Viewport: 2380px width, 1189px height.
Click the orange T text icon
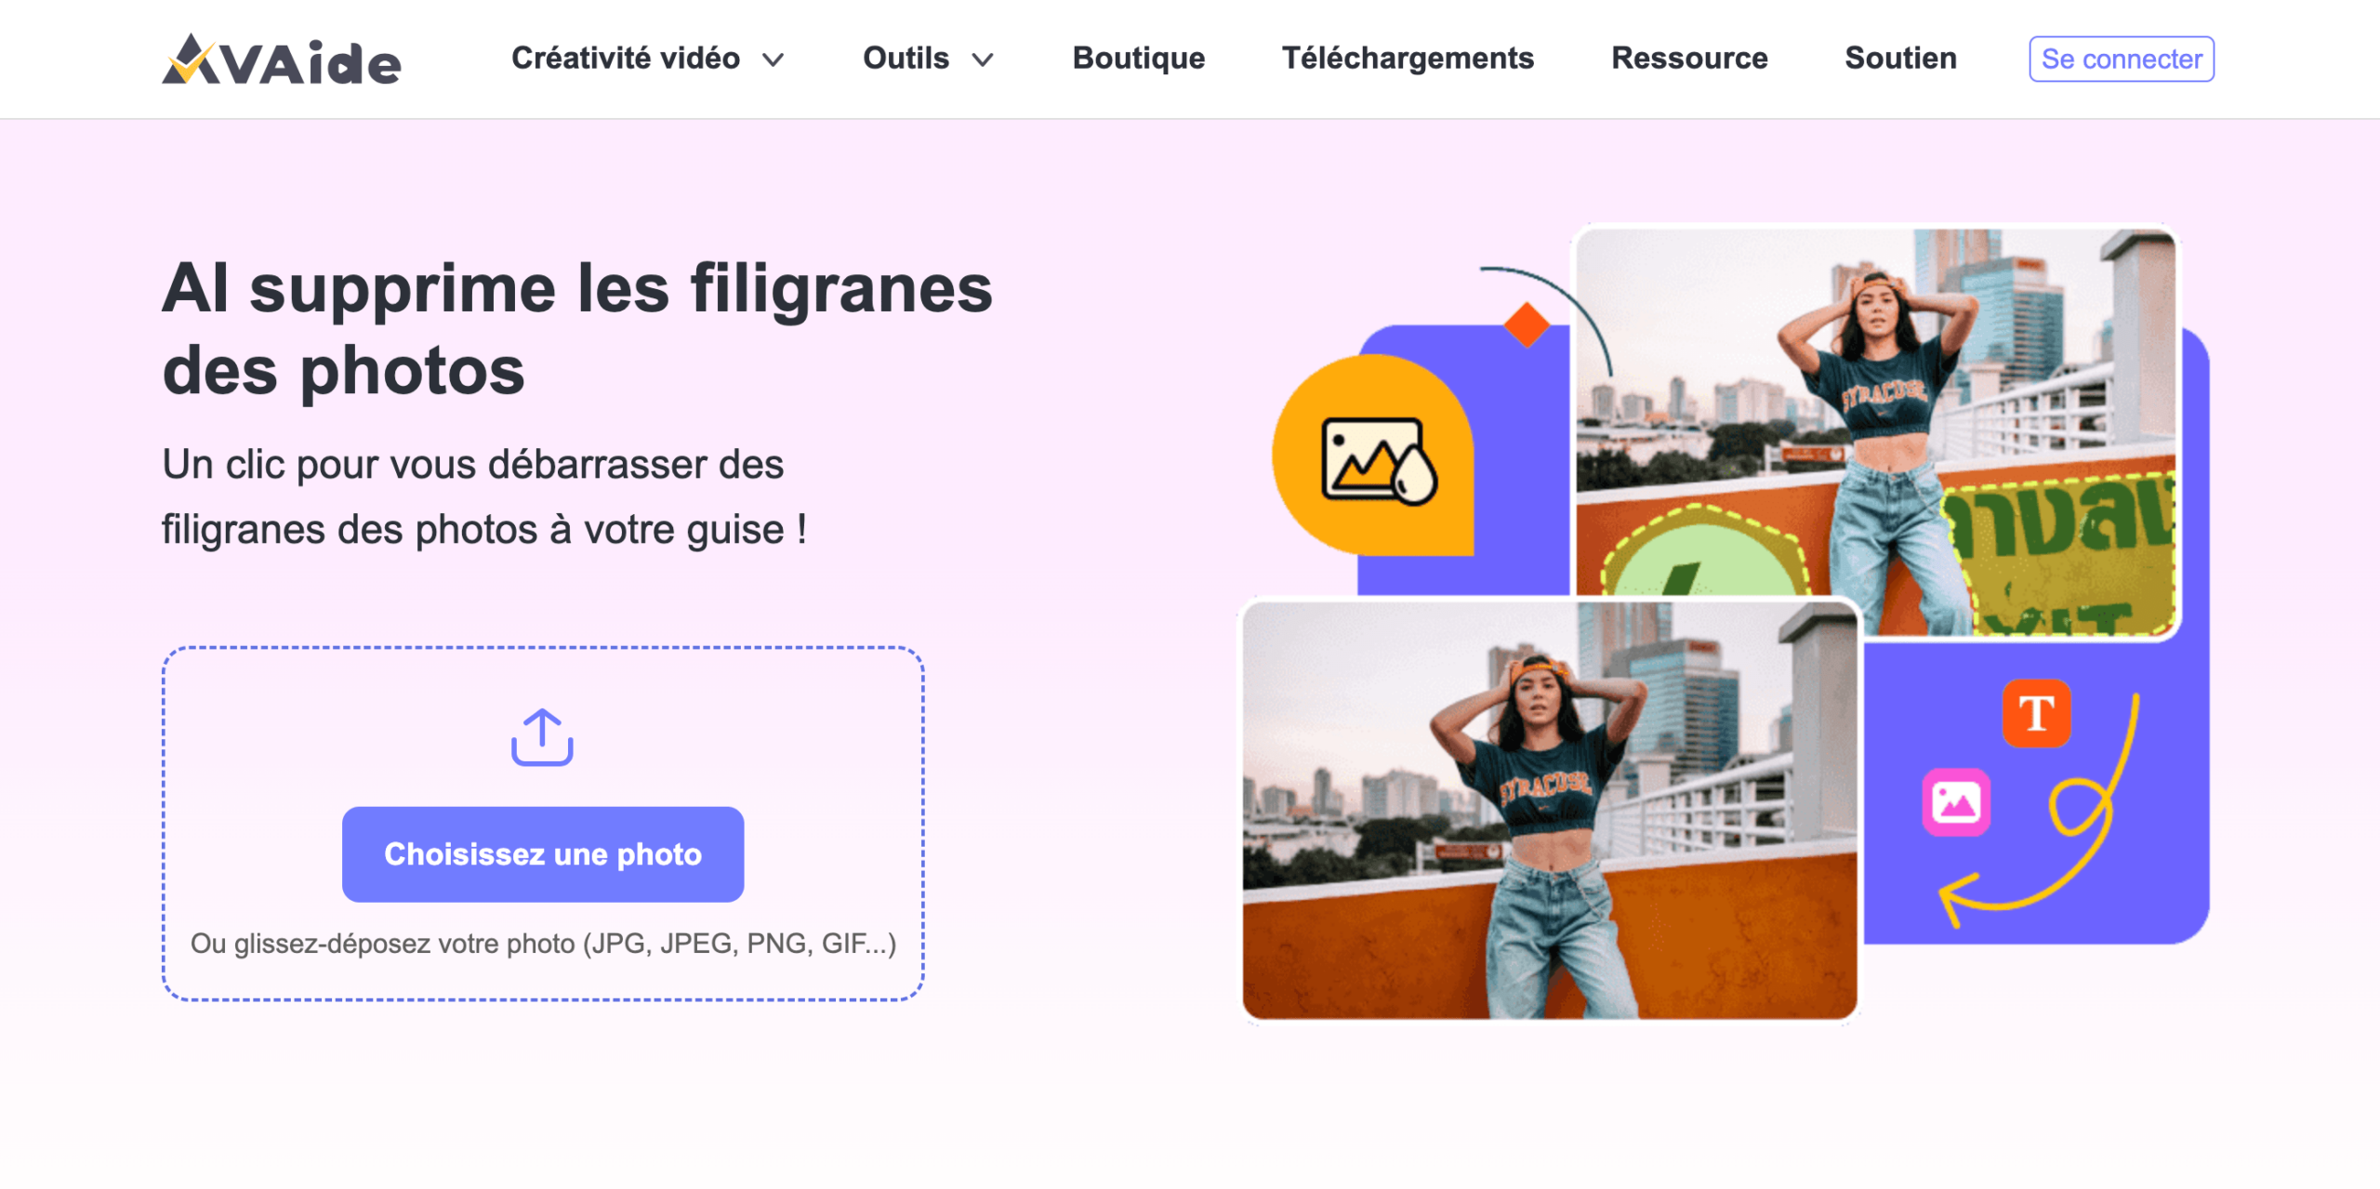tap(2036, 714)
